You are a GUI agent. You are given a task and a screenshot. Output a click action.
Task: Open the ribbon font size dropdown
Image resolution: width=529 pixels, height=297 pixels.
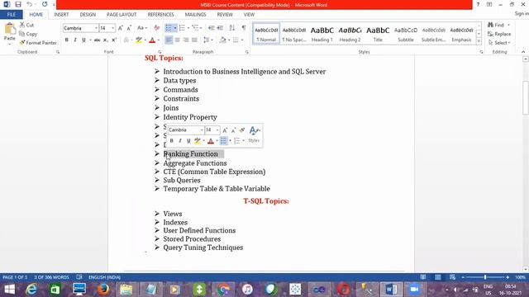113,28
